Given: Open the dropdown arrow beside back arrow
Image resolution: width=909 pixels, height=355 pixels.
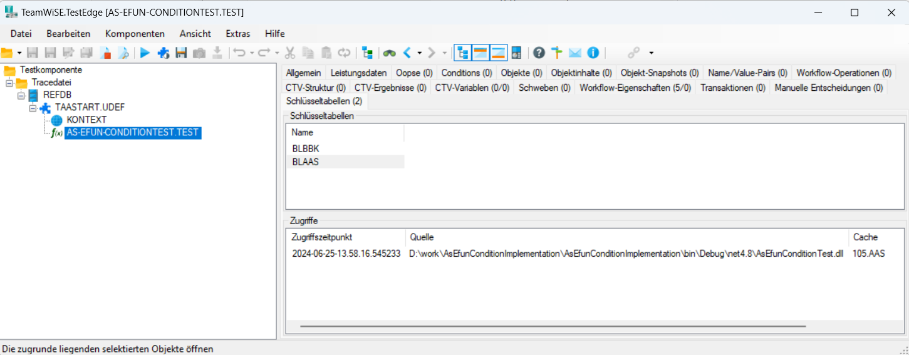Looking at the screenshot, I should coord(420,53).
